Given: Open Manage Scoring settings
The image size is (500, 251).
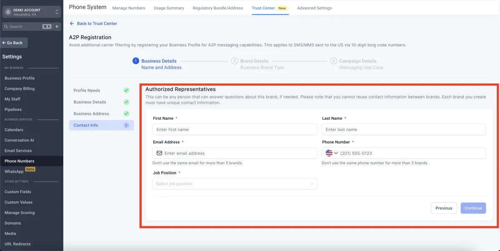Looking at the screenshot, I should (20, 213).
